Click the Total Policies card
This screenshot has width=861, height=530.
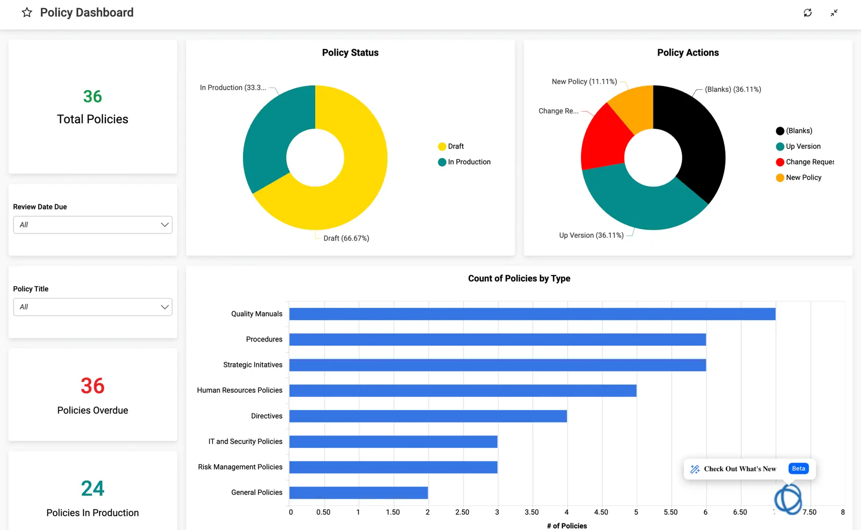pos(92,107)
